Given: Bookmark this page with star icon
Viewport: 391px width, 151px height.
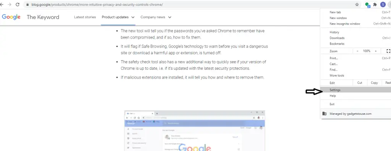Looking at the screenshot, I should [x=357, y=5].
